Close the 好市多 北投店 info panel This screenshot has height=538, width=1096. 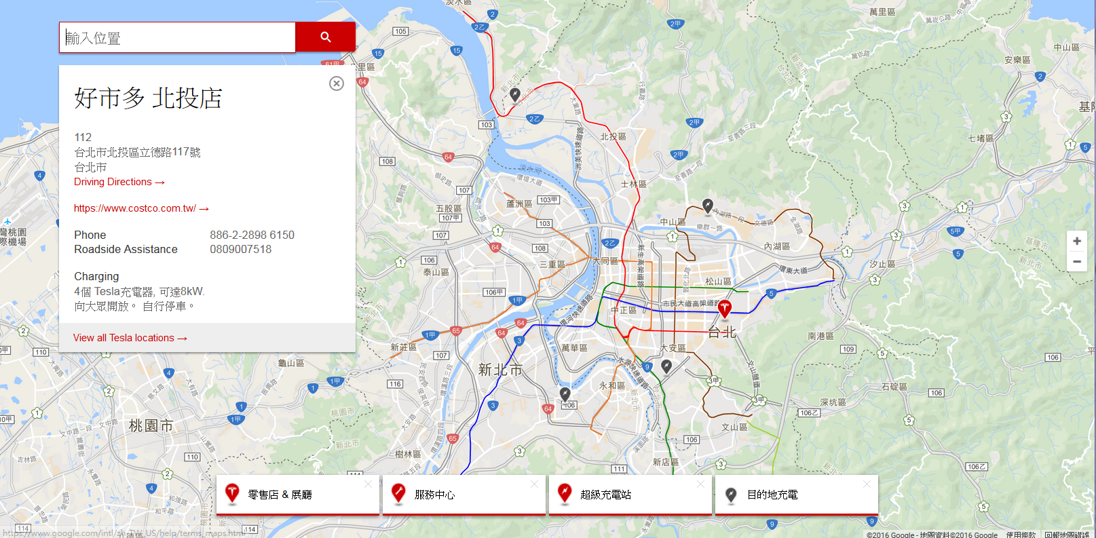[337, 83]
